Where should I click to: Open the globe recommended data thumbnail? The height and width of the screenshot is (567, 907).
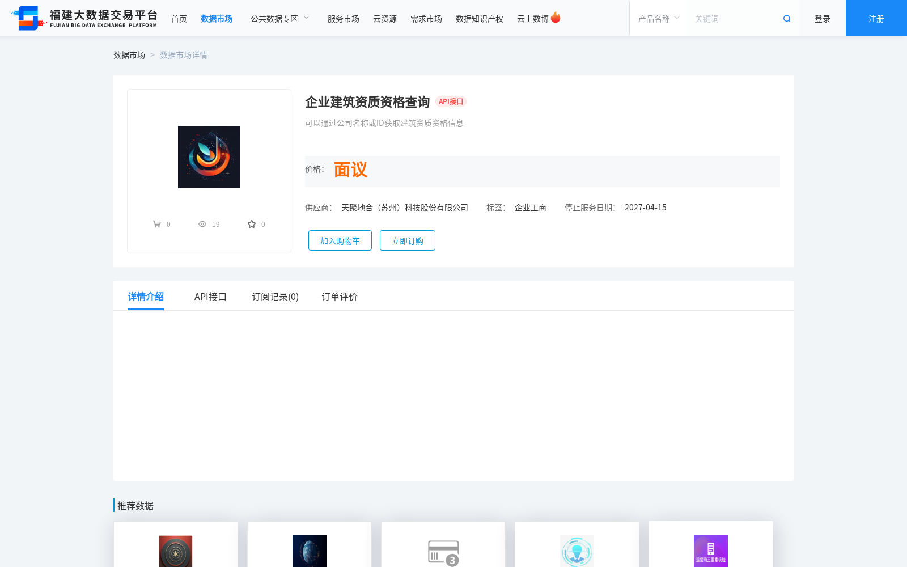(x=310, y=551)
